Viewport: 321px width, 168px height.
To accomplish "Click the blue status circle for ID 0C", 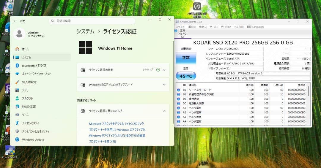I will [179, 103].
